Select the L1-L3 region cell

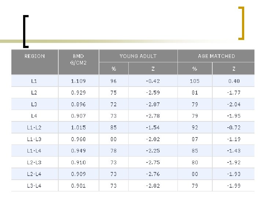[34, 139]
